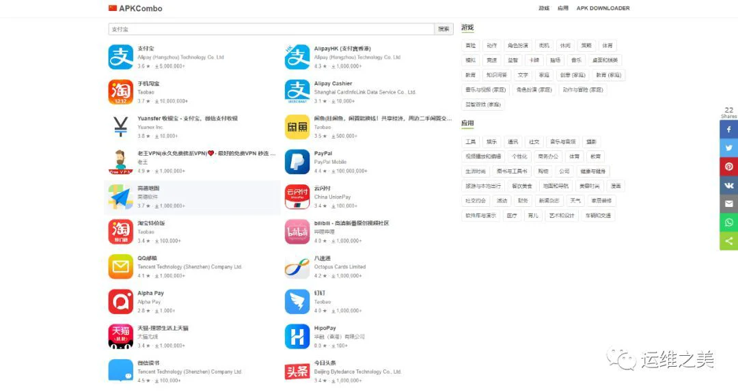Open the 新闻杂志 app category tag
738x392 pixels.
click(x=549, y=201)
